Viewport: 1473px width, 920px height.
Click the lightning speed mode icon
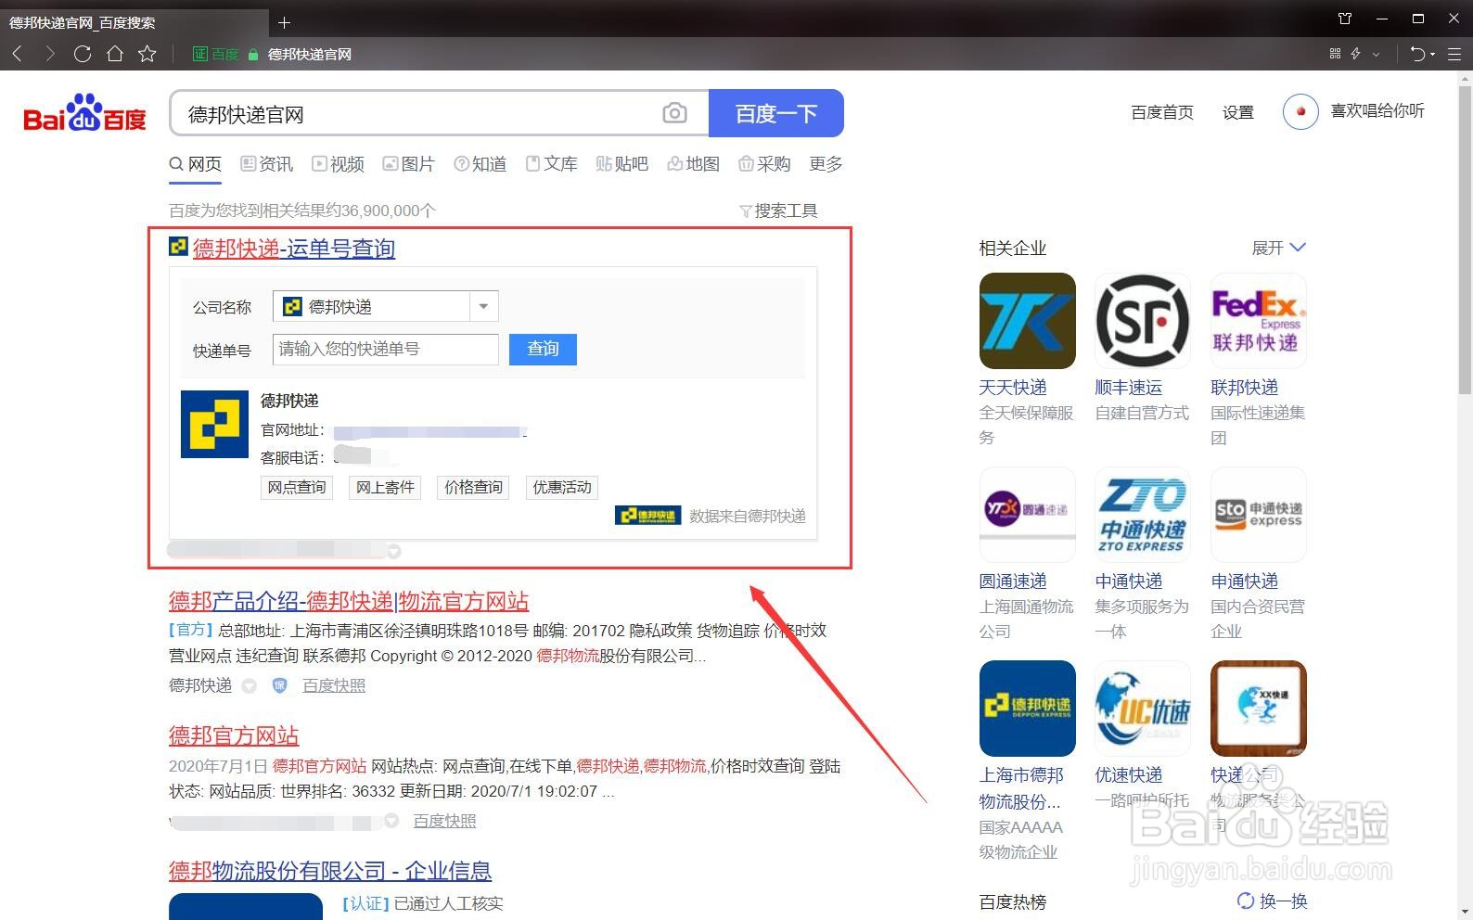tap(1355, 54)
